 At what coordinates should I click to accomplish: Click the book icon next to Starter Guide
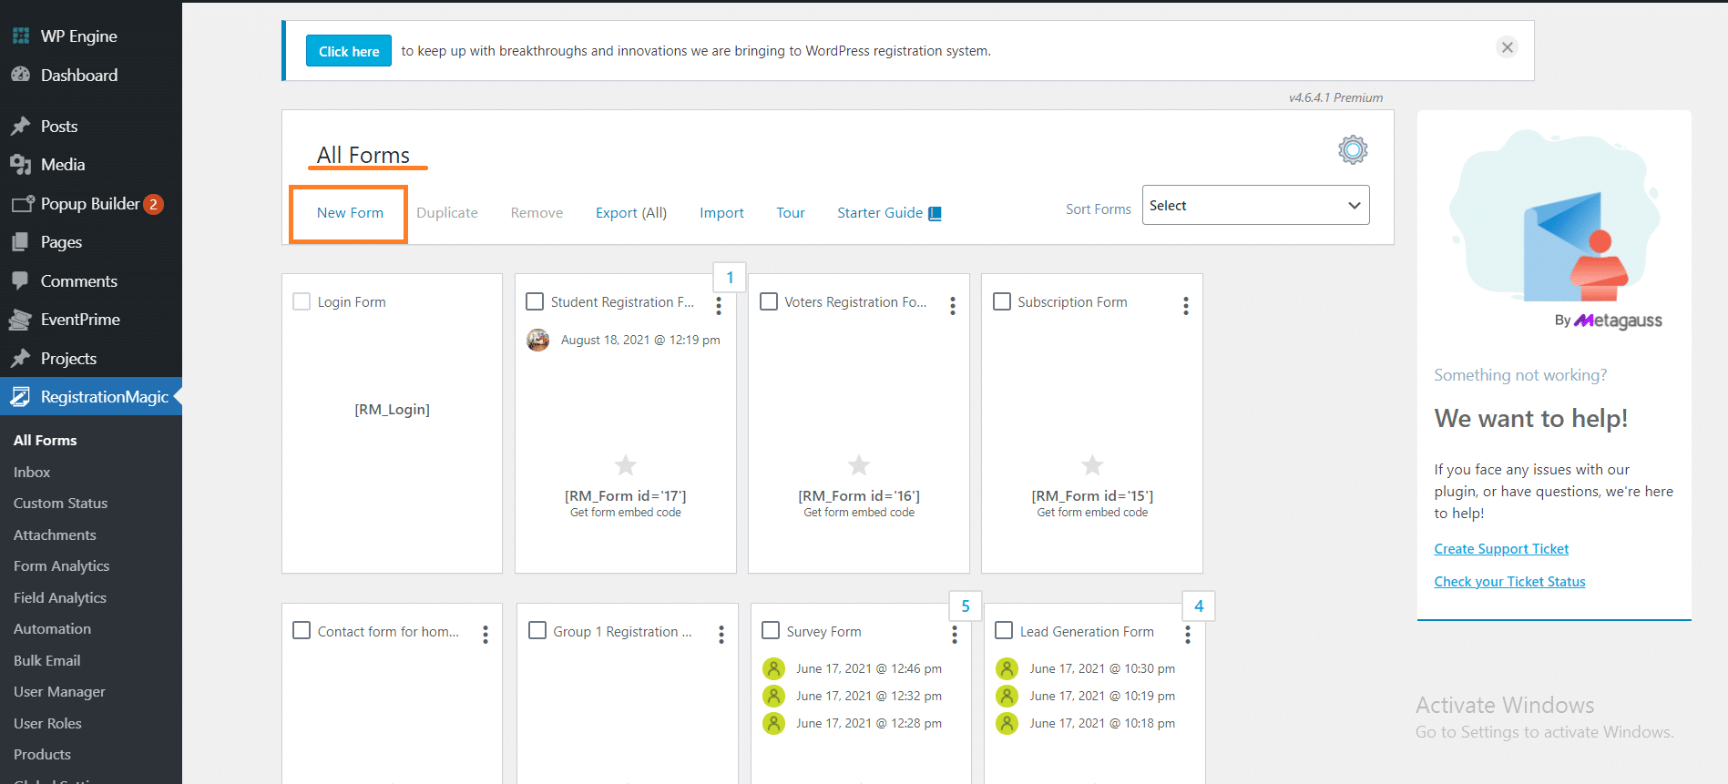tap(935, 213)
